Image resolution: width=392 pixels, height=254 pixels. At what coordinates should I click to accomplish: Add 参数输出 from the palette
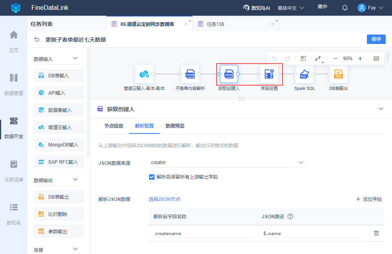coord(59,231)
